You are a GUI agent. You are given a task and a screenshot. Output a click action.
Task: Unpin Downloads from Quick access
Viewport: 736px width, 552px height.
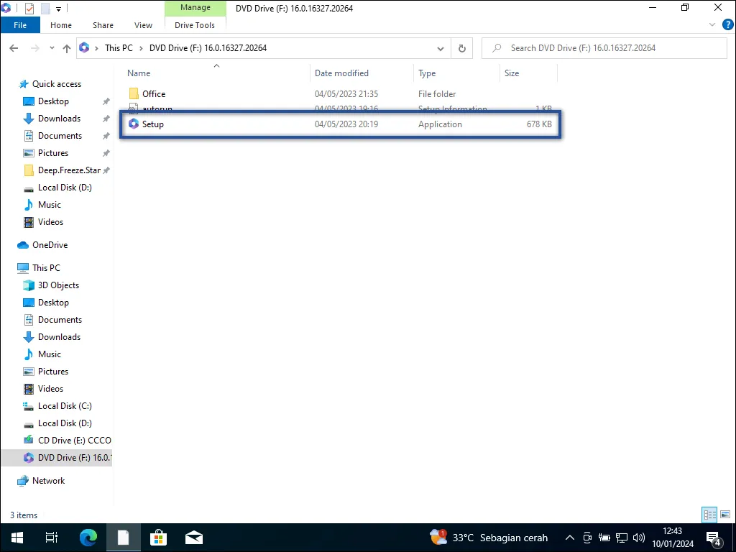click(x=105, y=119)
